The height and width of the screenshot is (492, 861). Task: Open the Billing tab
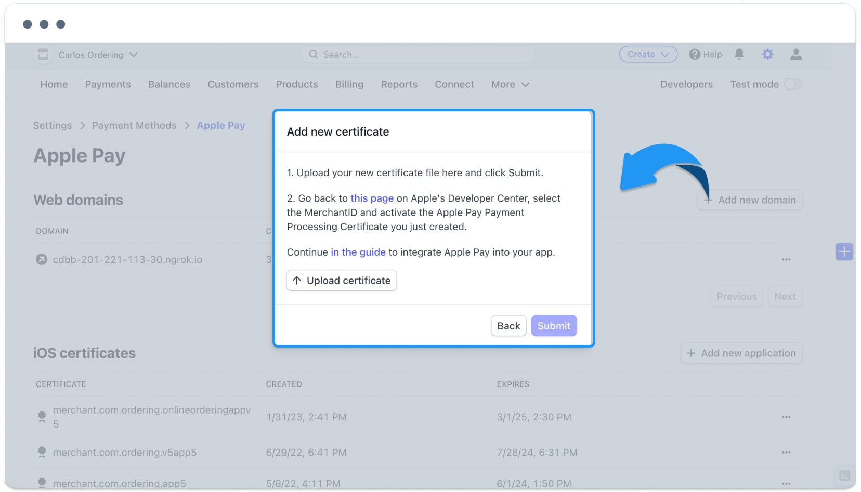349,84
